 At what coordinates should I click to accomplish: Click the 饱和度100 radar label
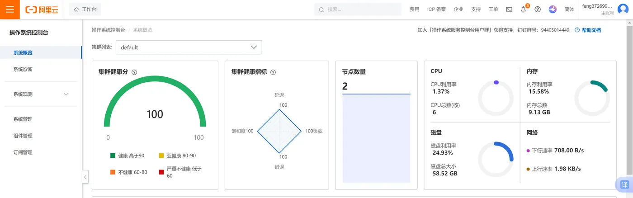(x=242, y=131)
